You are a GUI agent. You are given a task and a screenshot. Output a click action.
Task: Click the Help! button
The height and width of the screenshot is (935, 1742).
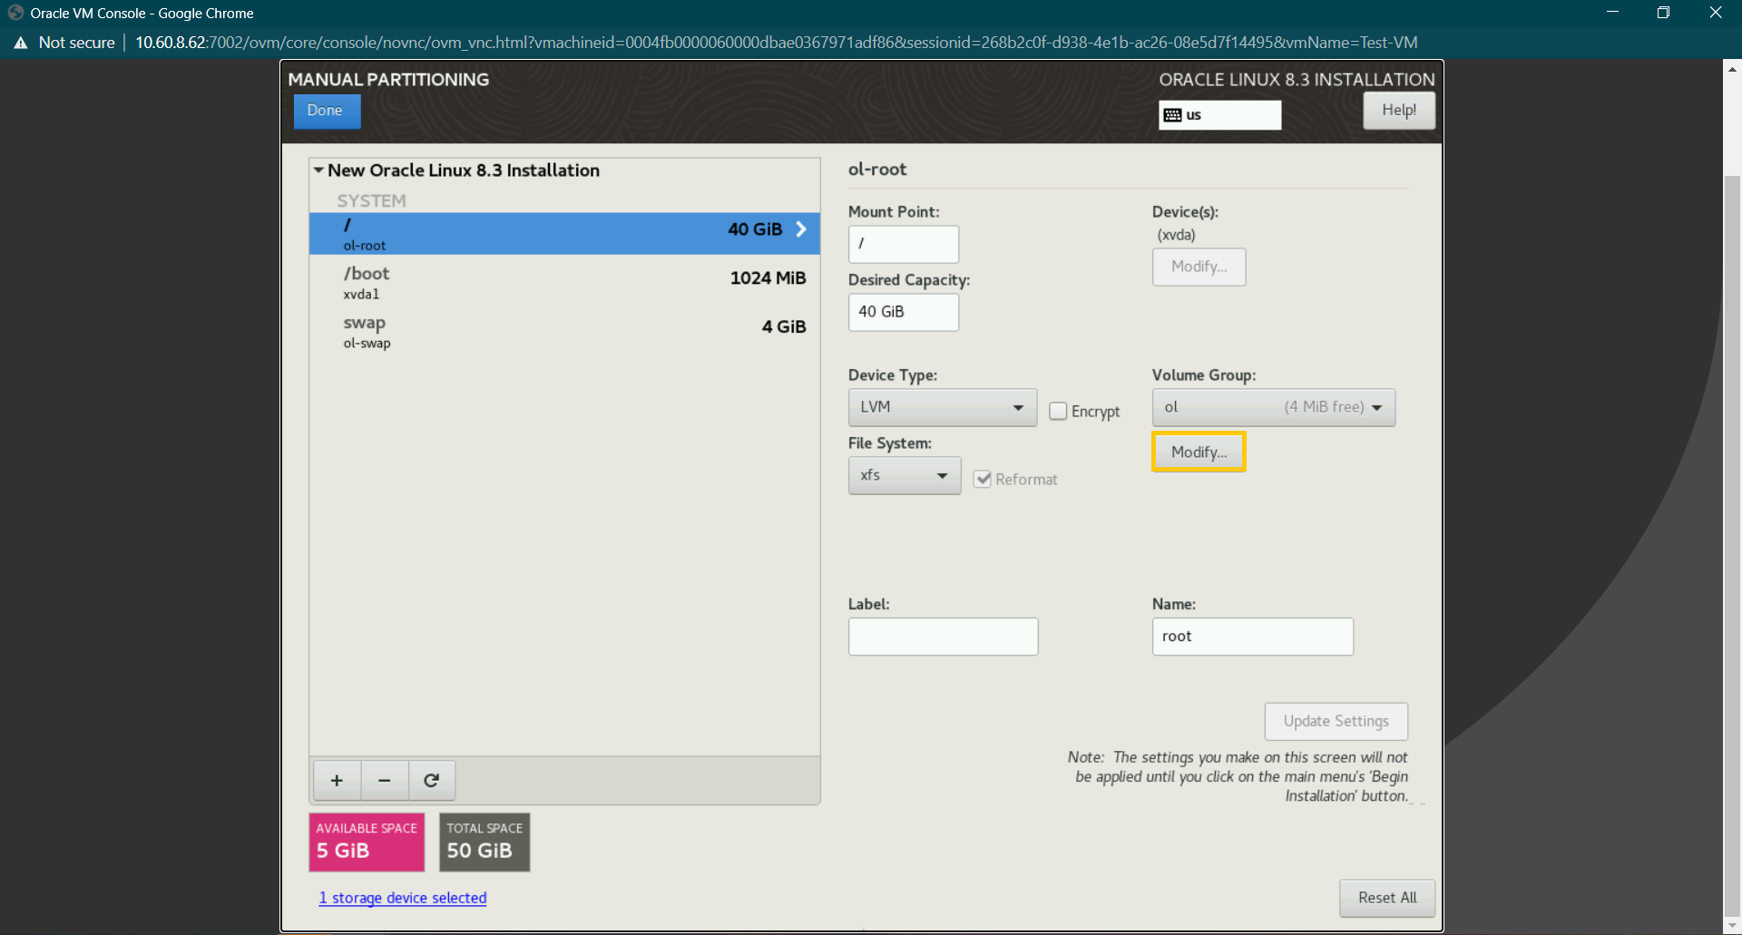tap(1398, 111)
